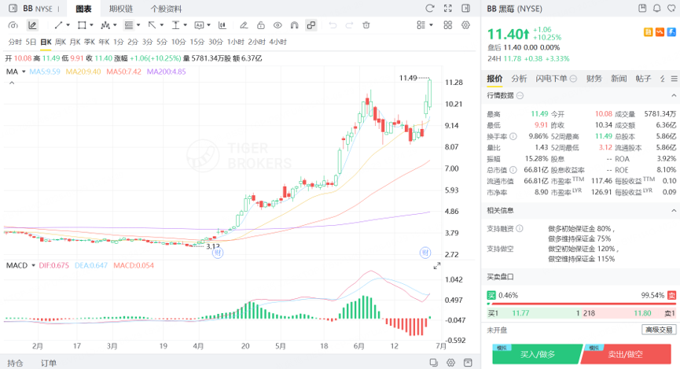Click the orange short-selling badge
The width and height of the screenshot is (680, 369).
point(660,32)
